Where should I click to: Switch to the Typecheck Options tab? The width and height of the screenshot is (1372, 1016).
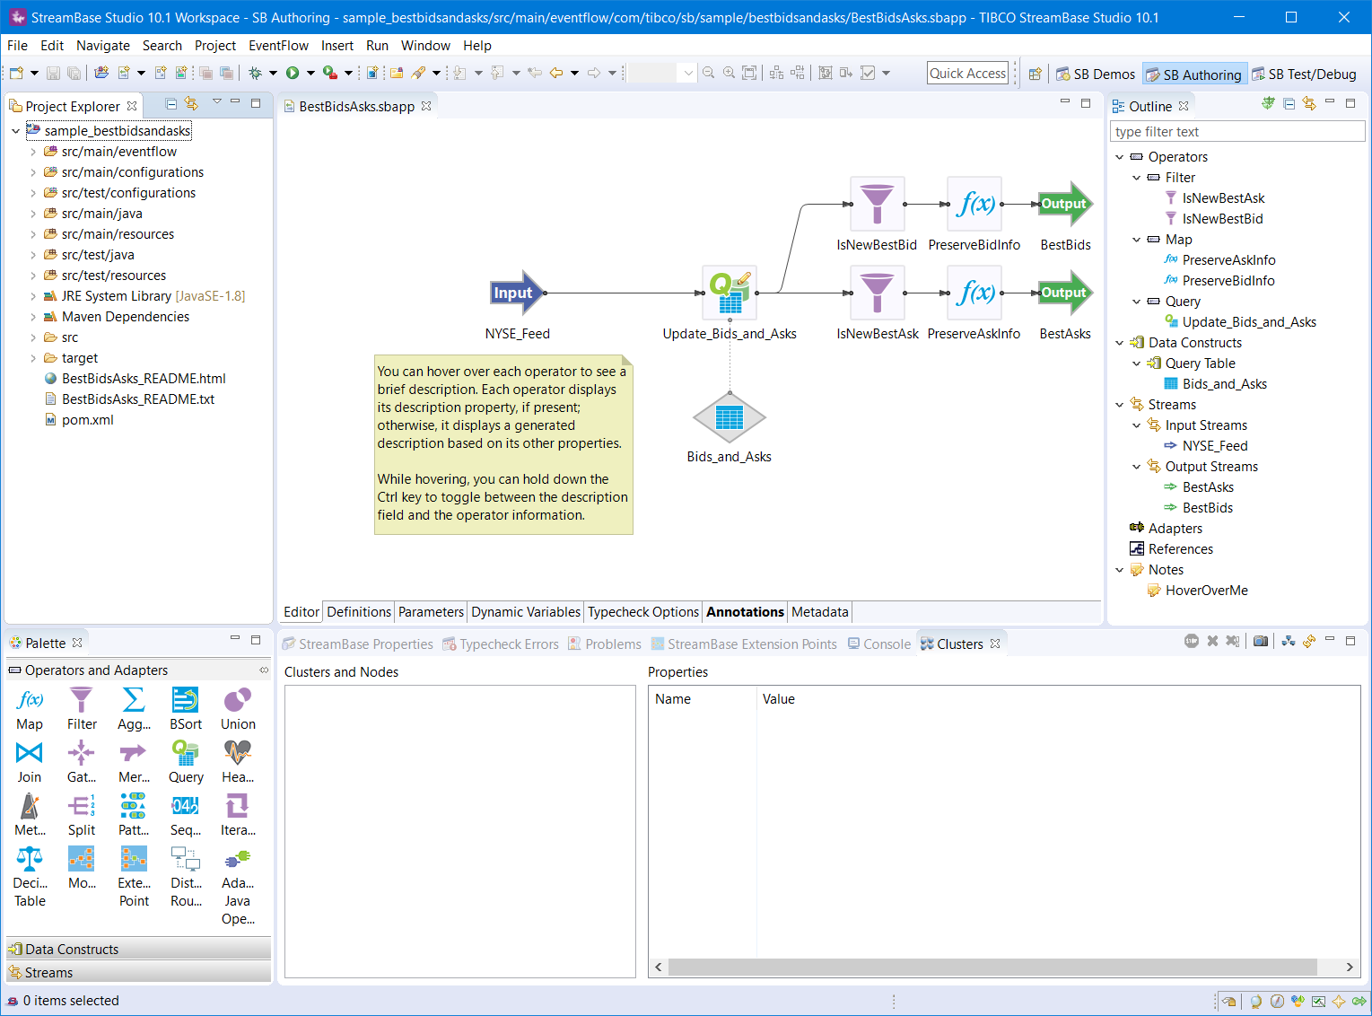(x=643, y=612)
